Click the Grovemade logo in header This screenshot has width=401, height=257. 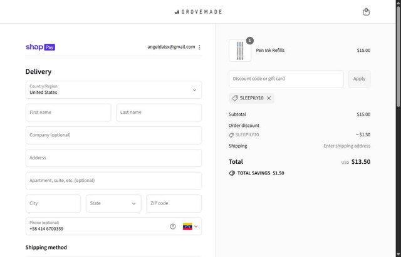coord(198,12)
